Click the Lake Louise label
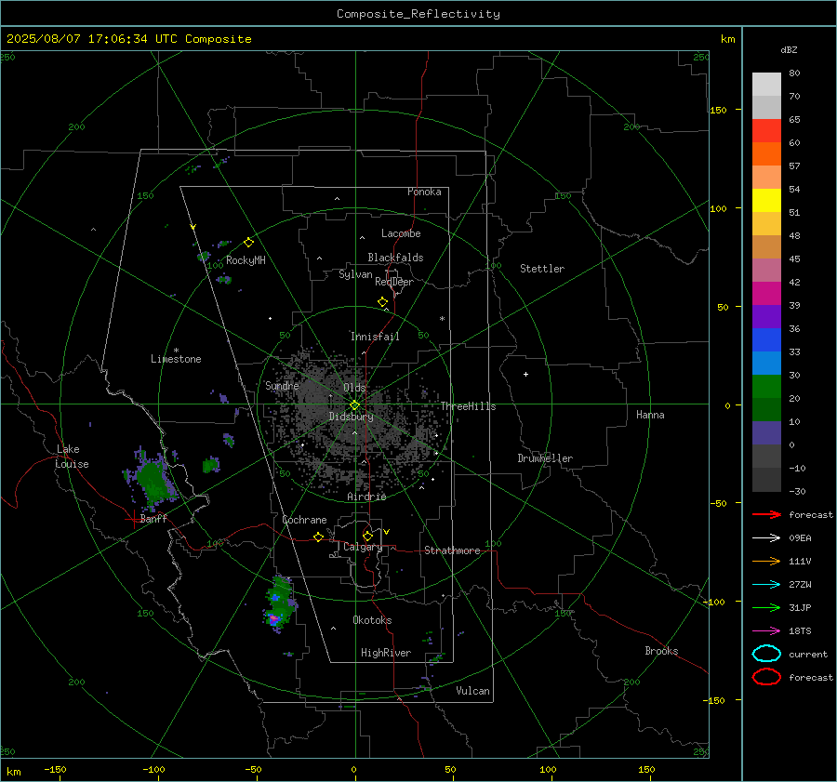The image size is (837, 782). (x=73, y=457)
